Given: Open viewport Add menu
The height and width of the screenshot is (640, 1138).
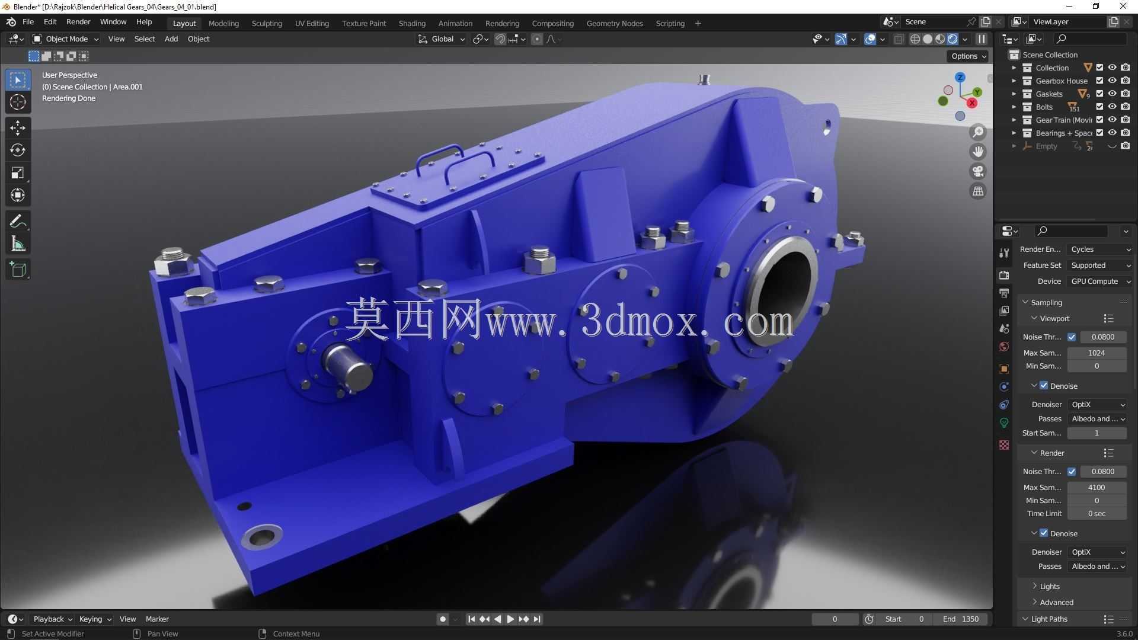Looking at the screenshot, I should click(x=171, y=39).
